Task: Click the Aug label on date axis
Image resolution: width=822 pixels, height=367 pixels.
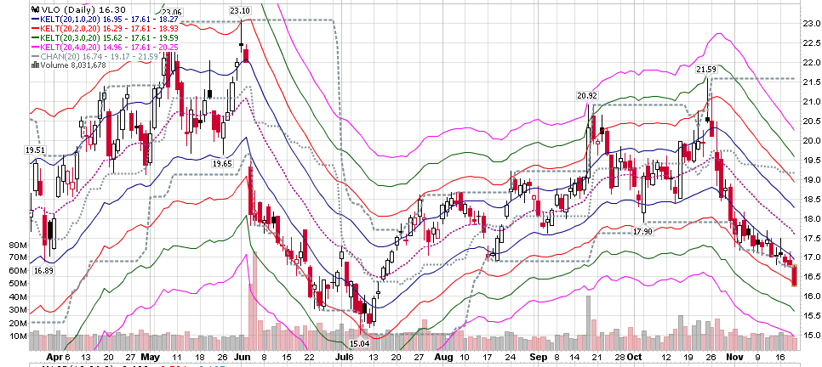Action: point(443,357)
